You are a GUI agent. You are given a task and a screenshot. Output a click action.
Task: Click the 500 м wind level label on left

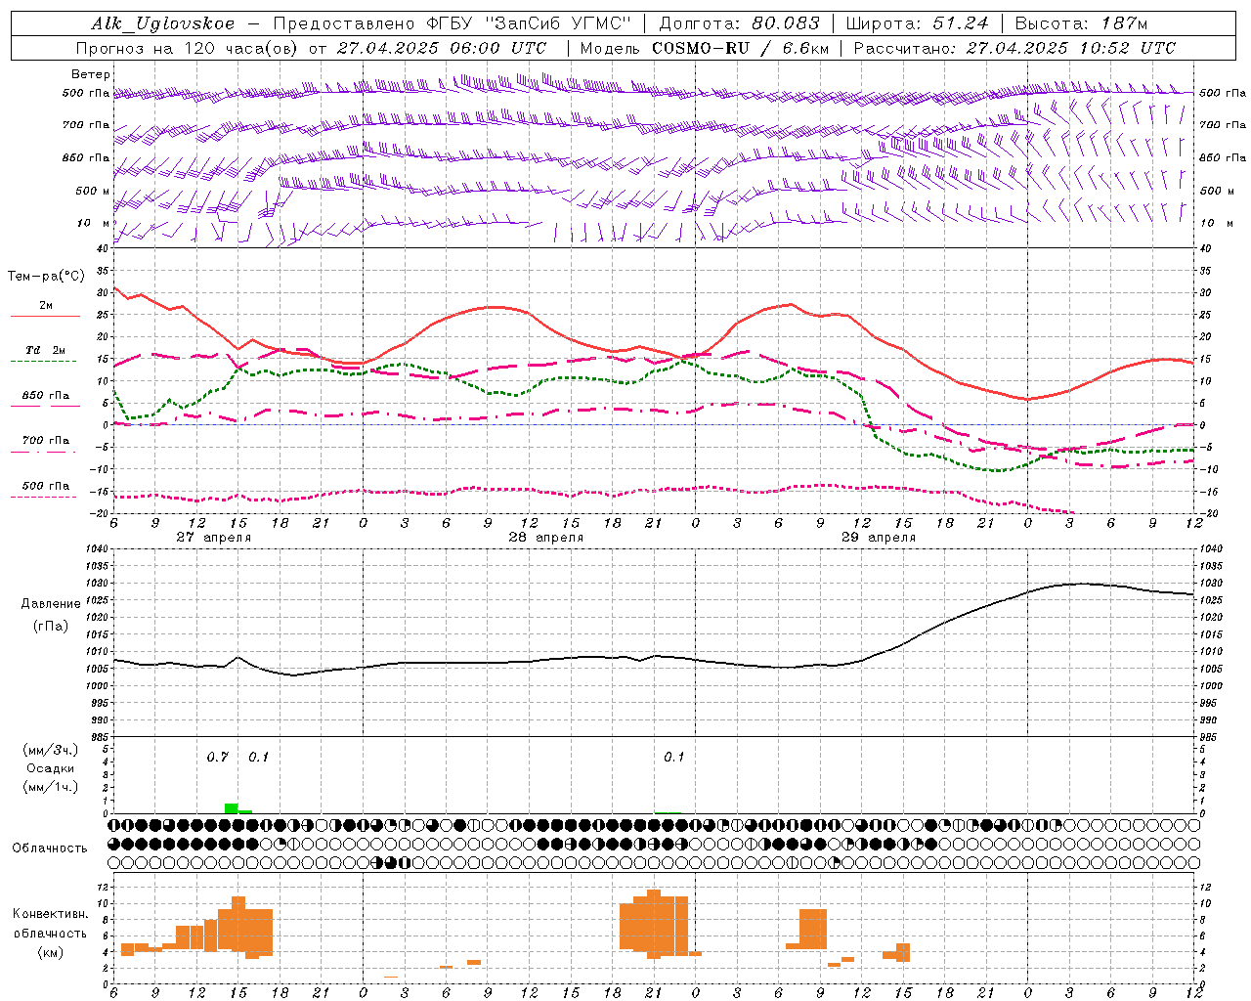point(93,191)
